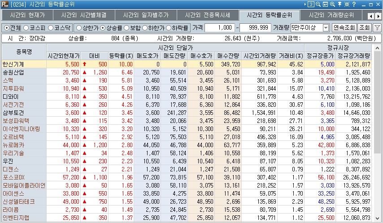The image size is (383, 223).
Task: Open the funnel filter icon next to 조회
Action: pos(377,28)
